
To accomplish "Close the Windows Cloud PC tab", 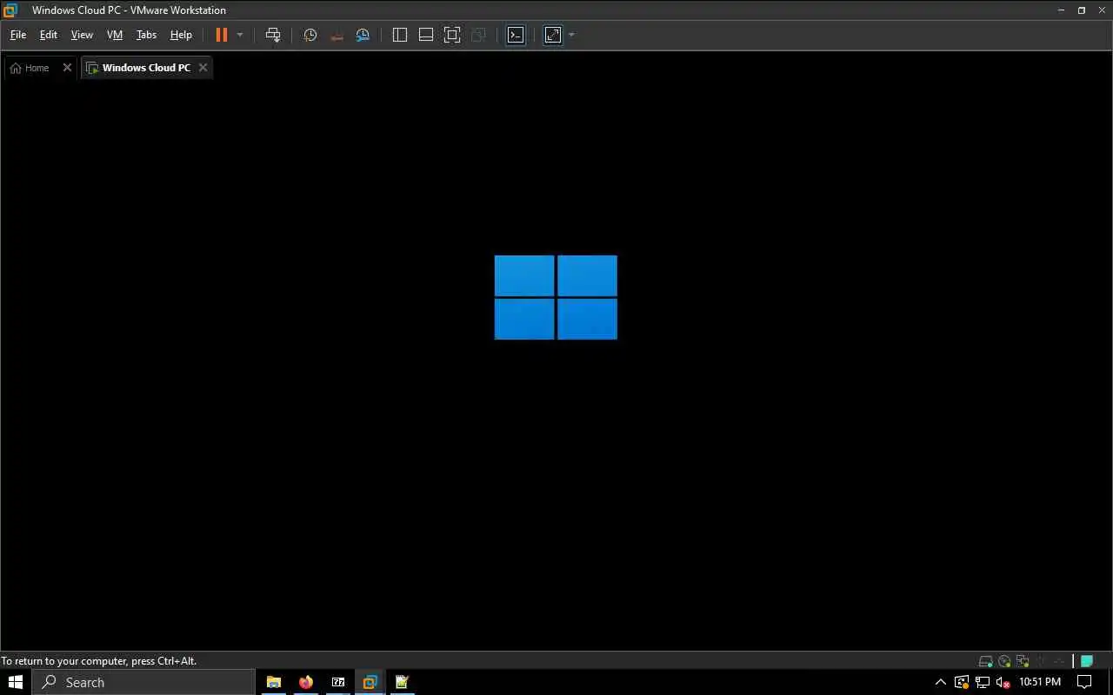I will [x=203, y=67].
